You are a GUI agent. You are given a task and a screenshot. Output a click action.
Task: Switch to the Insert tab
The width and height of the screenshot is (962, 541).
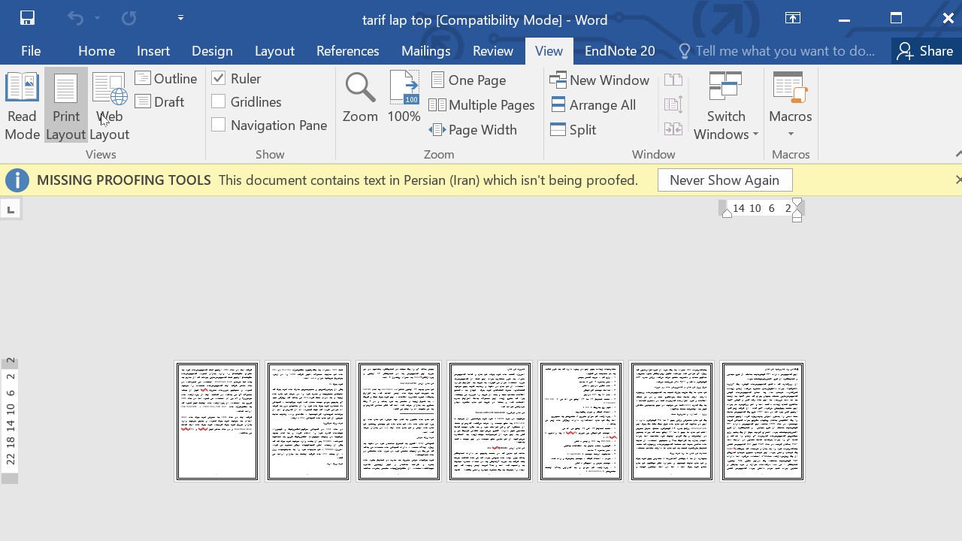[x=153, y=51]
